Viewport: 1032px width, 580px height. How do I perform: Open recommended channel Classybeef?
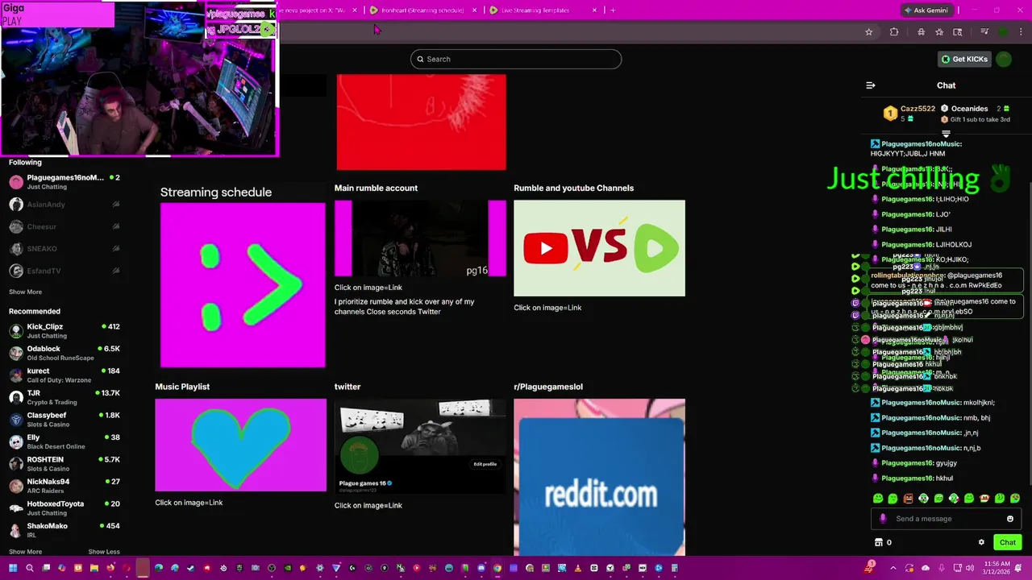coord(64,419)
